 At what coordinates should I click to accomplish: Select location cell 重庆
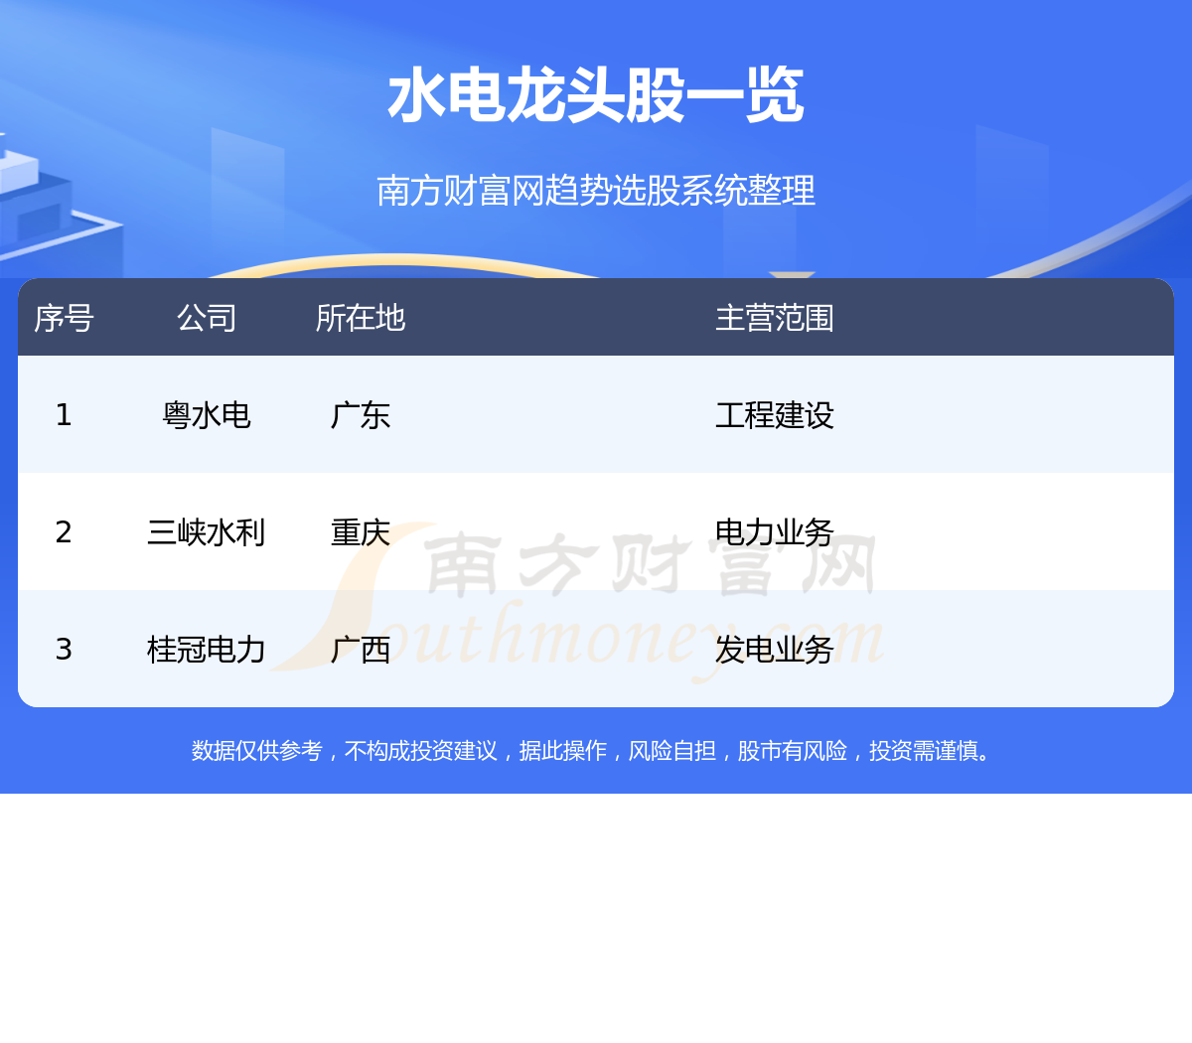[x=361, y=531]
